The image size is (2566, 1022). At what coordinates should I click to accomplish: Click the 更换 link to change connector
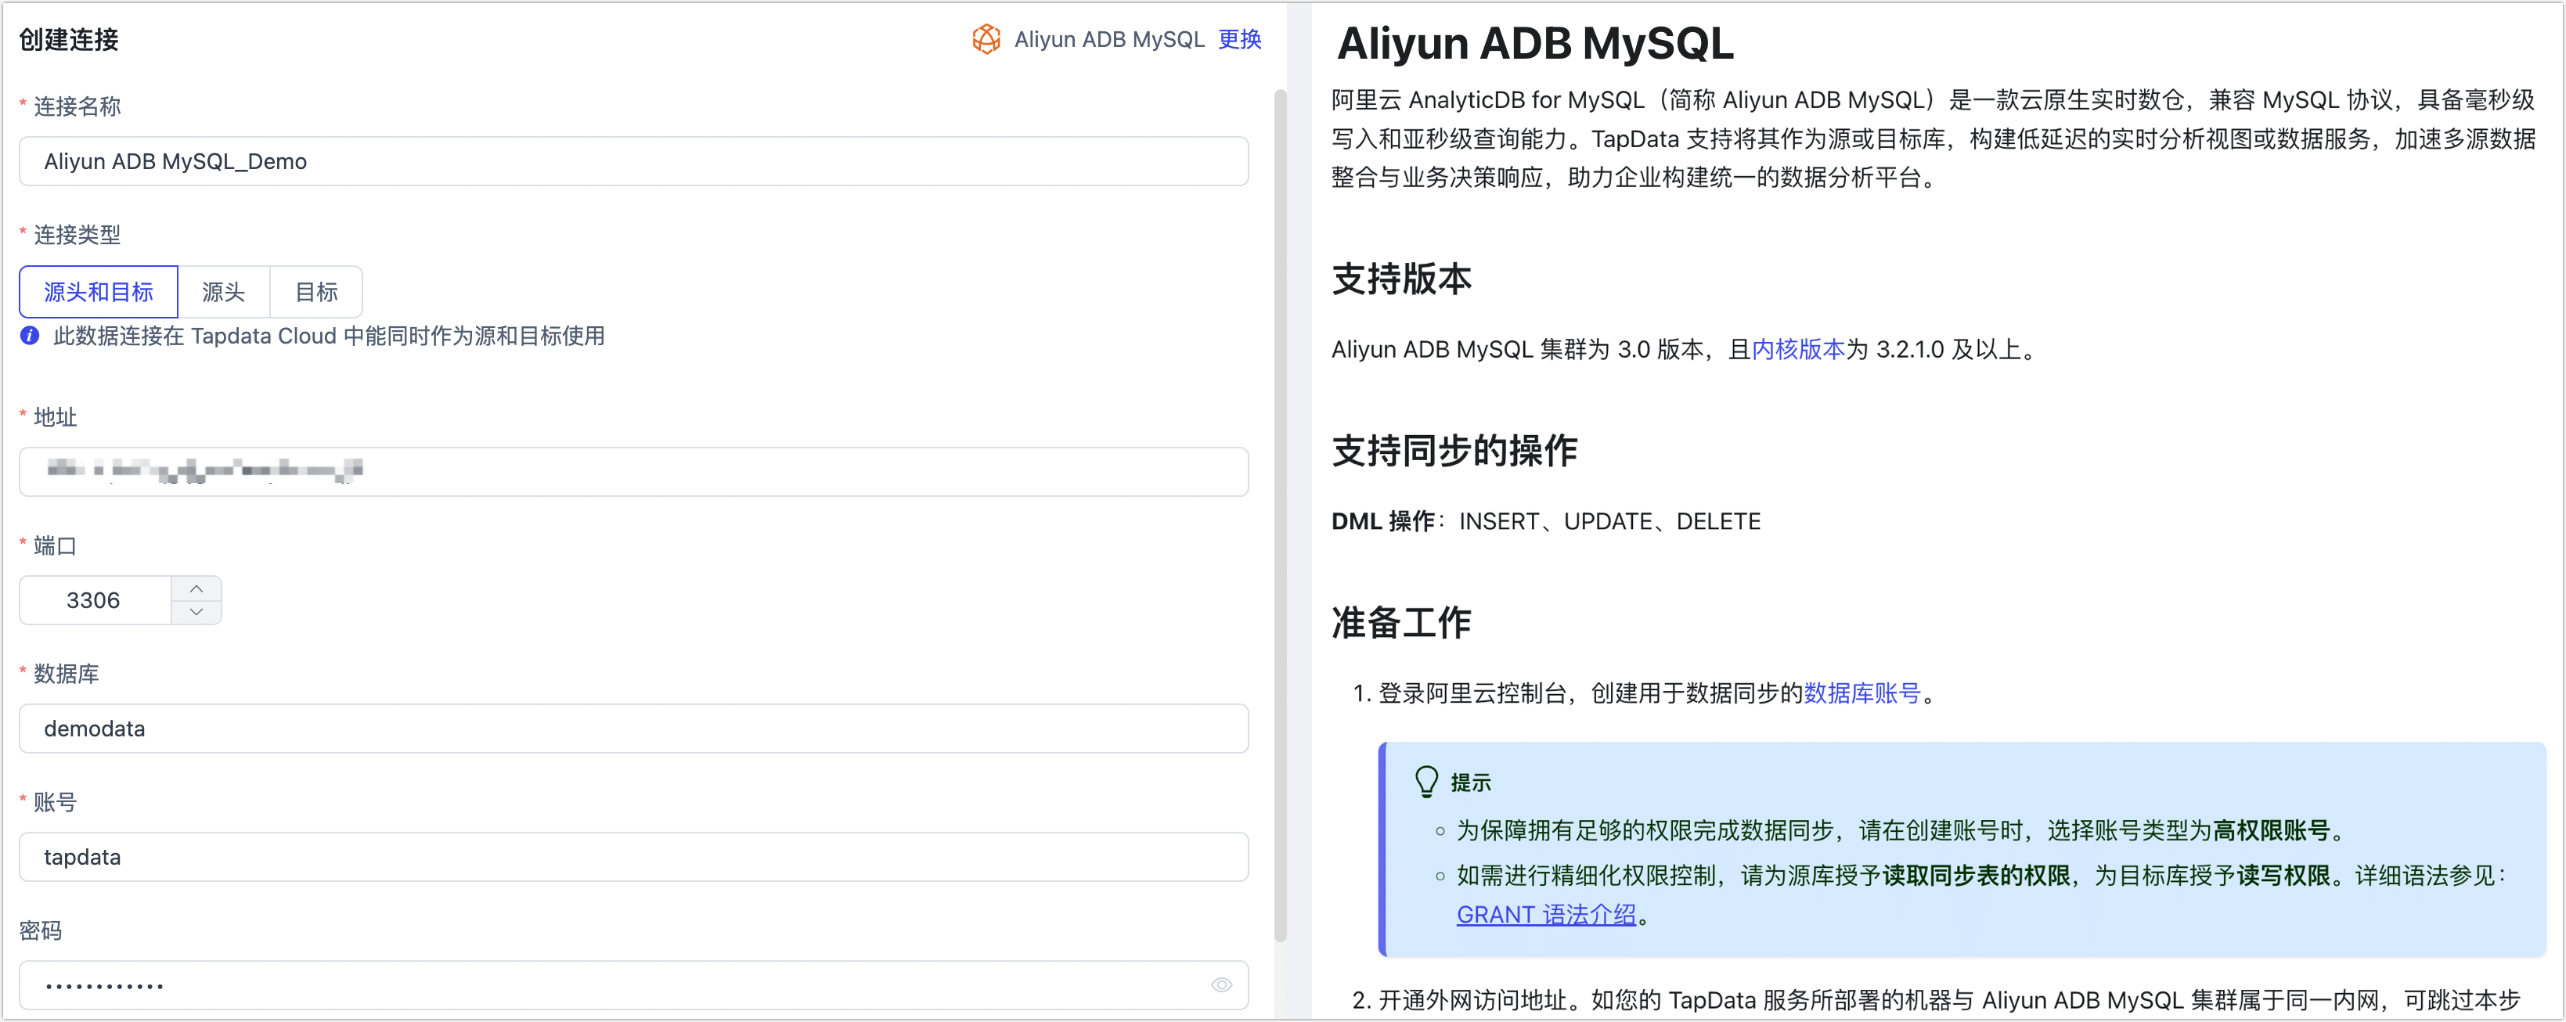pyautogui.click(x=1239, y=39)
